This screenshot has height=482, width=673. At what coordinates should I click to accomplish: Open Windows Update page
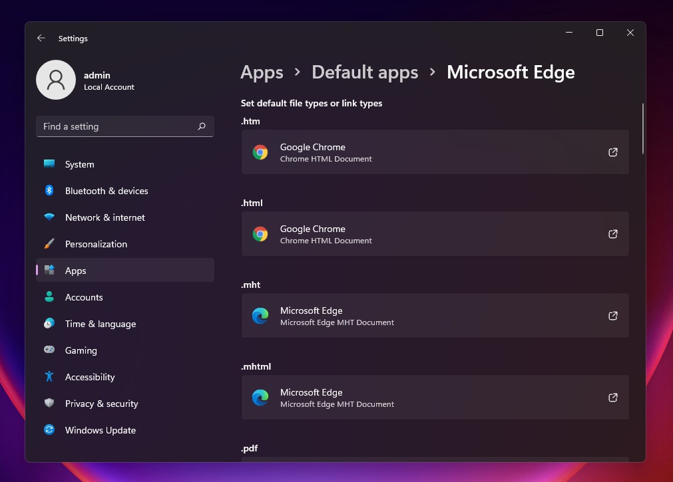[125, 430]
